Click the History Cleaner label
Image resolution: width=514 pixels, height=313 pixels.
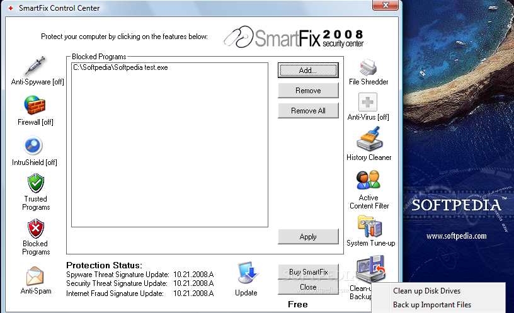coord(368,157)
